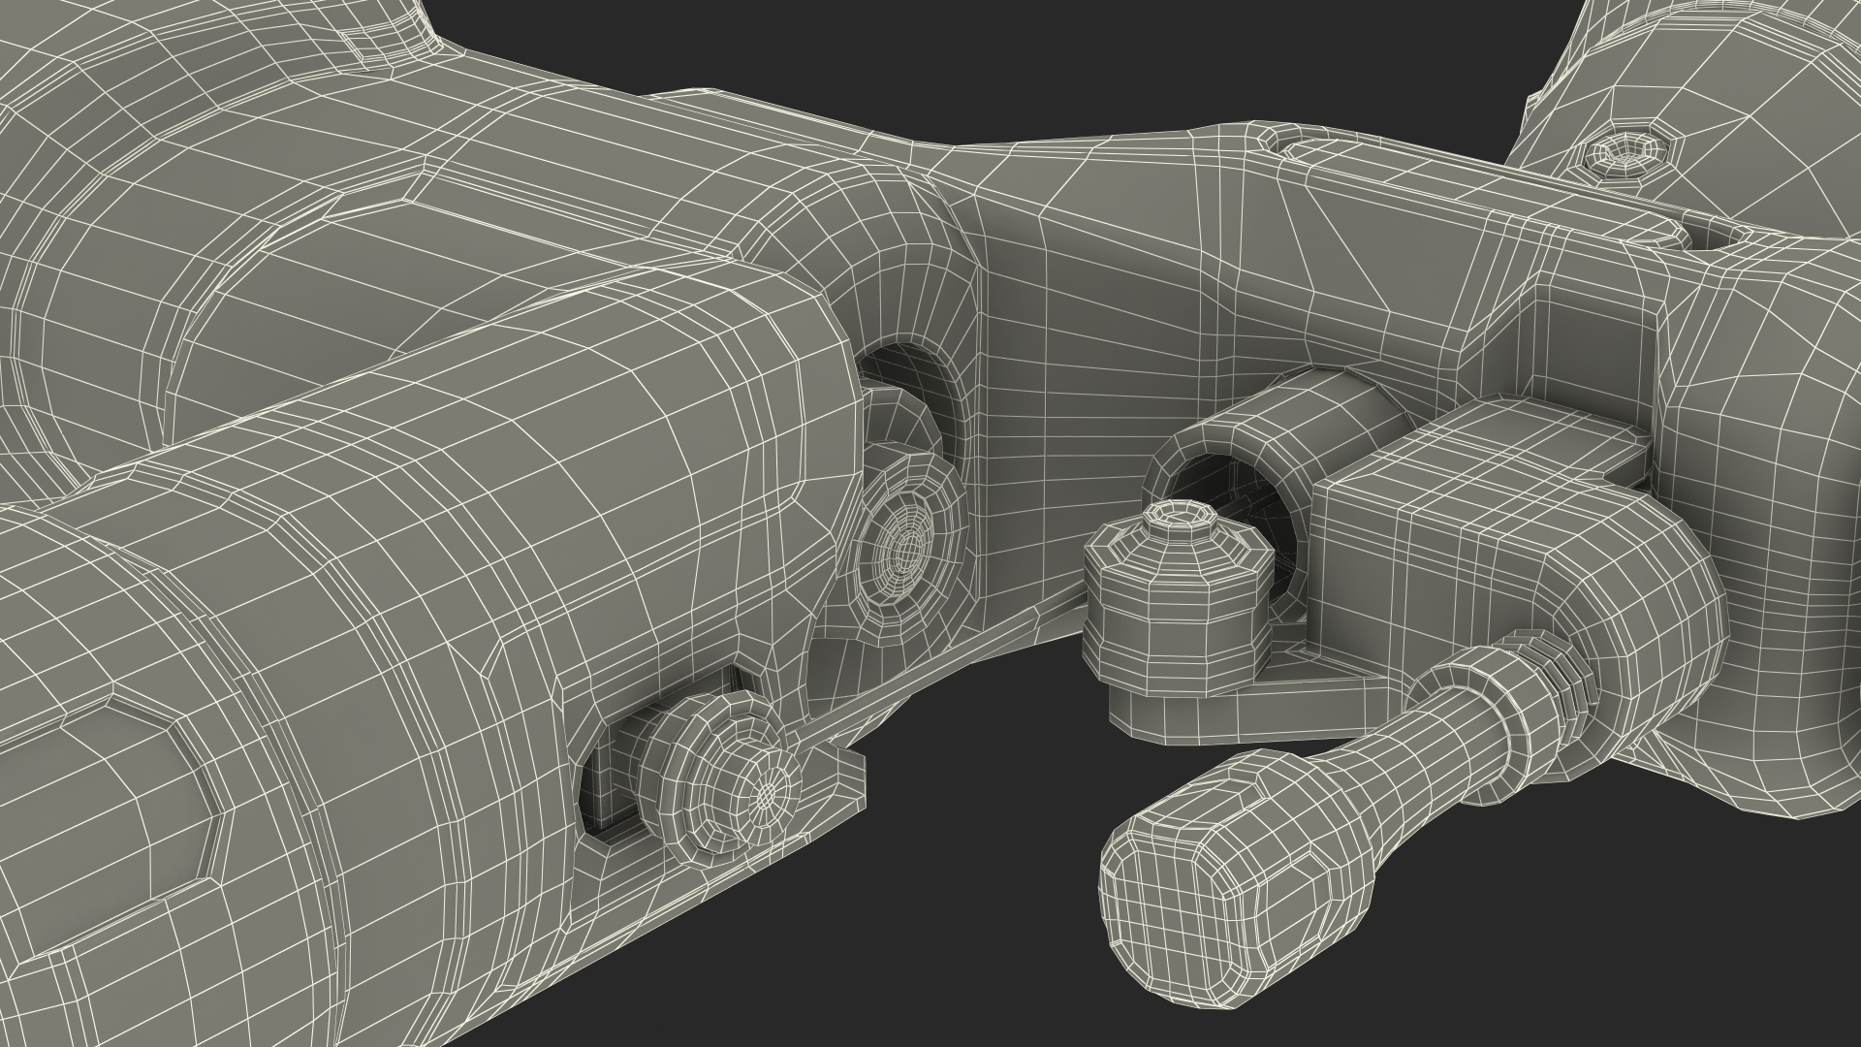Click the circular hub with concentric rings

906,550
